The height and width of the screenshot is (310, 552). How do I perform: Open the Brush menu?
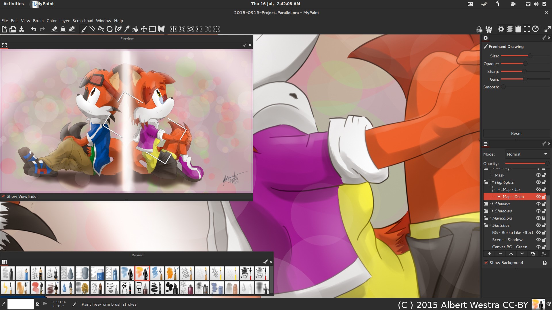[38, 21]
